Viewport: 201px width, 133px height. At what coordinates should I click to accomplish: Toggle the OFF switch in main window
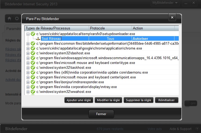click(191, 104)
